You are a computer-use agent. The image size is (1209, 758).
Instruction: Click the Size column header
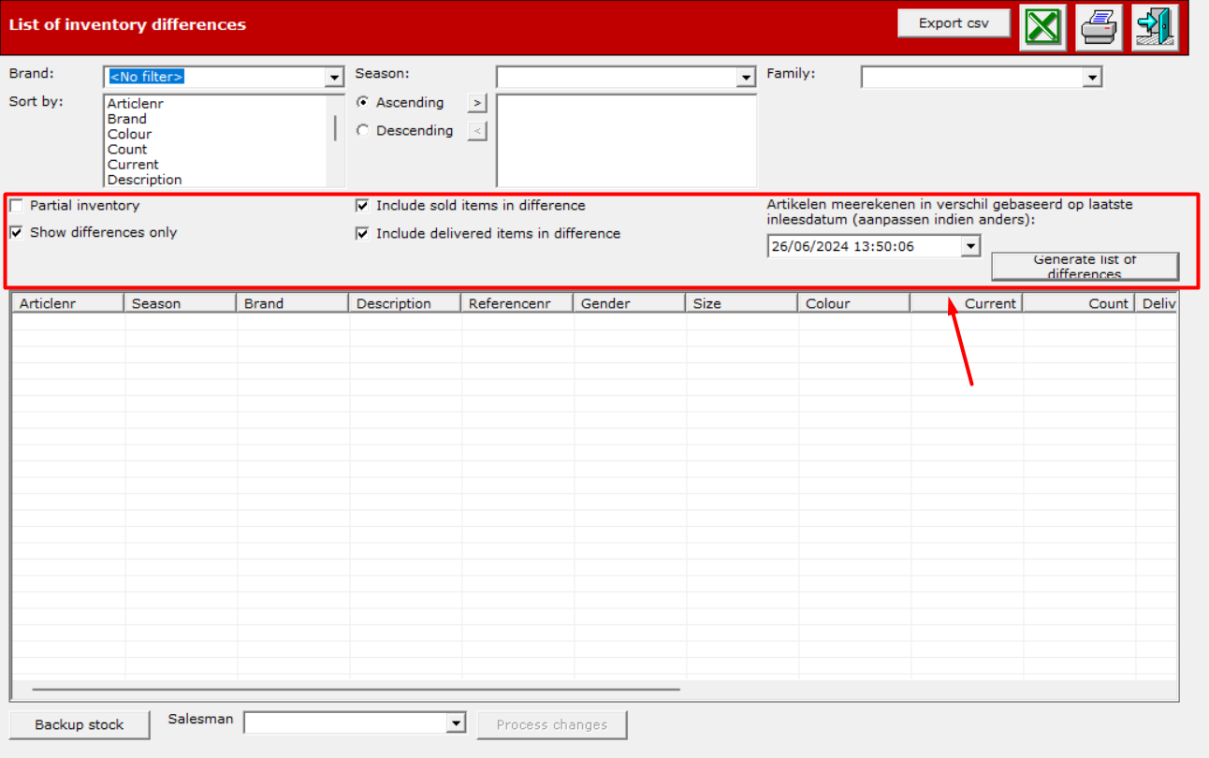point(741,303)
